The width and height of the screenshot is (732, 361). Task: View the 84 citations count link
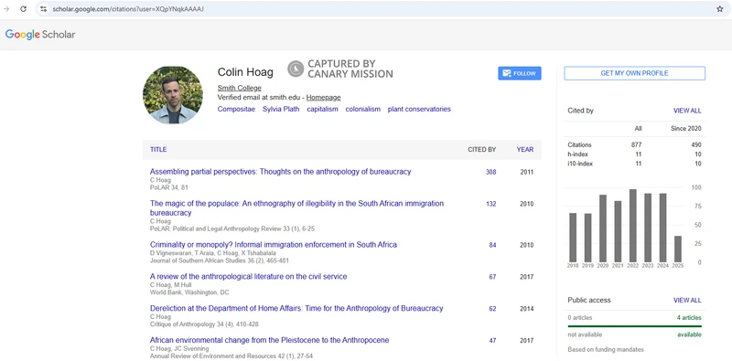point(492,245)
